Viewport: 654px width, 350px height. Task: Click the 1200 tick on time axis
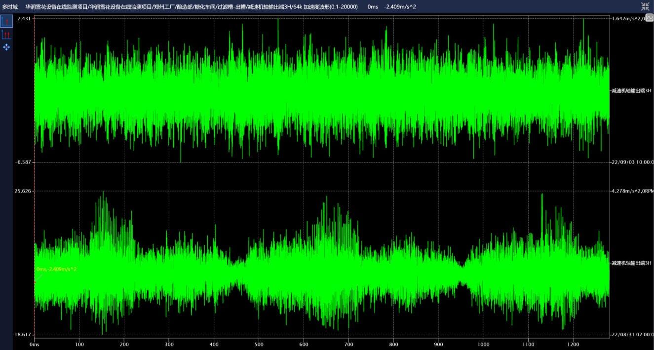[573, 344]
